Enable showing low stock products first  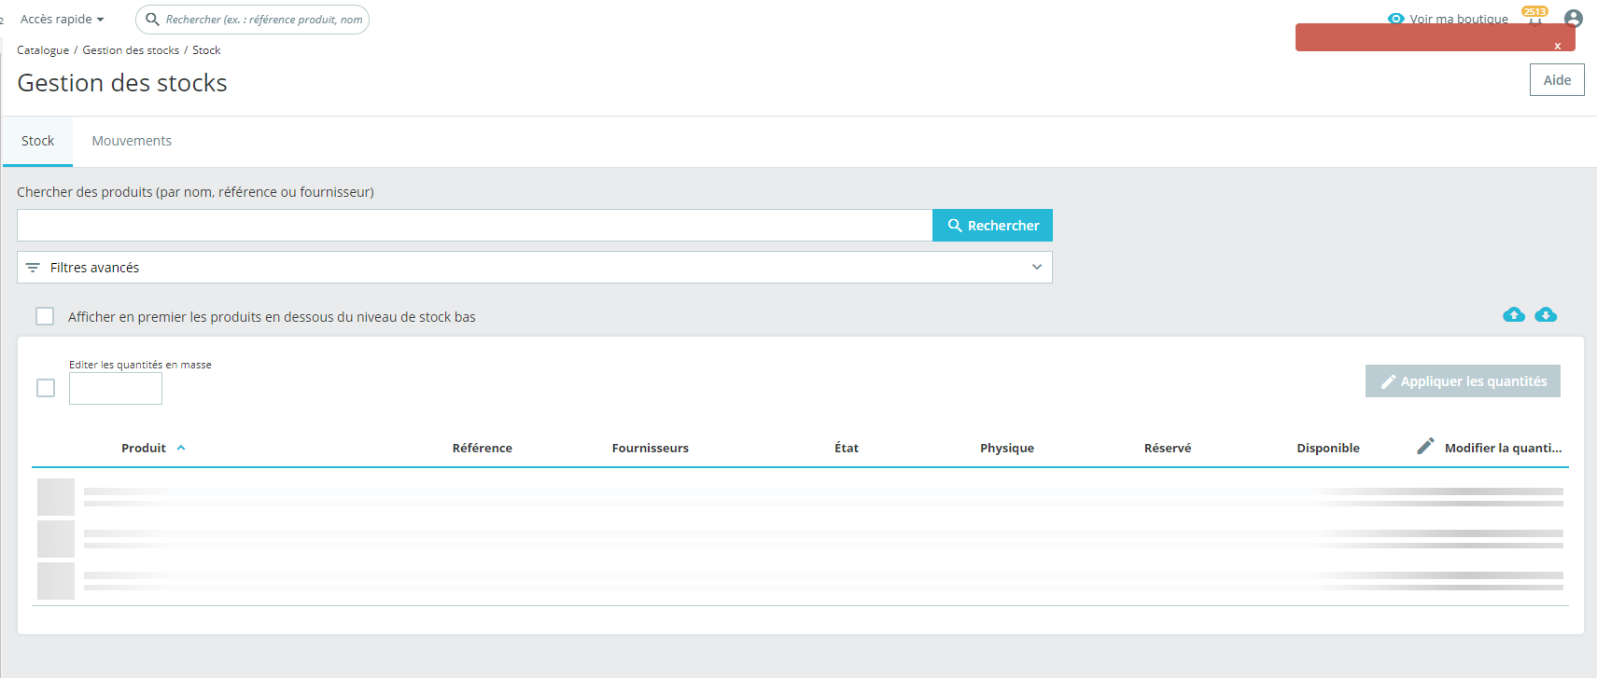[45, 316]
